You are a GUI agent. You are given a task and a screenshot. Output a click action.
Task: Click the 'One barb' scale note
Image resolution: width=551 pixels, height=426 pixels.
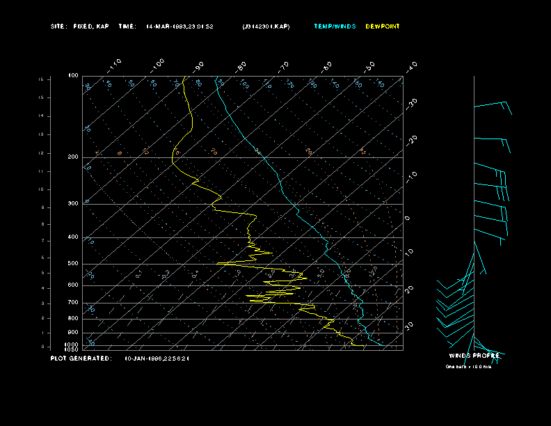(468, 367)
